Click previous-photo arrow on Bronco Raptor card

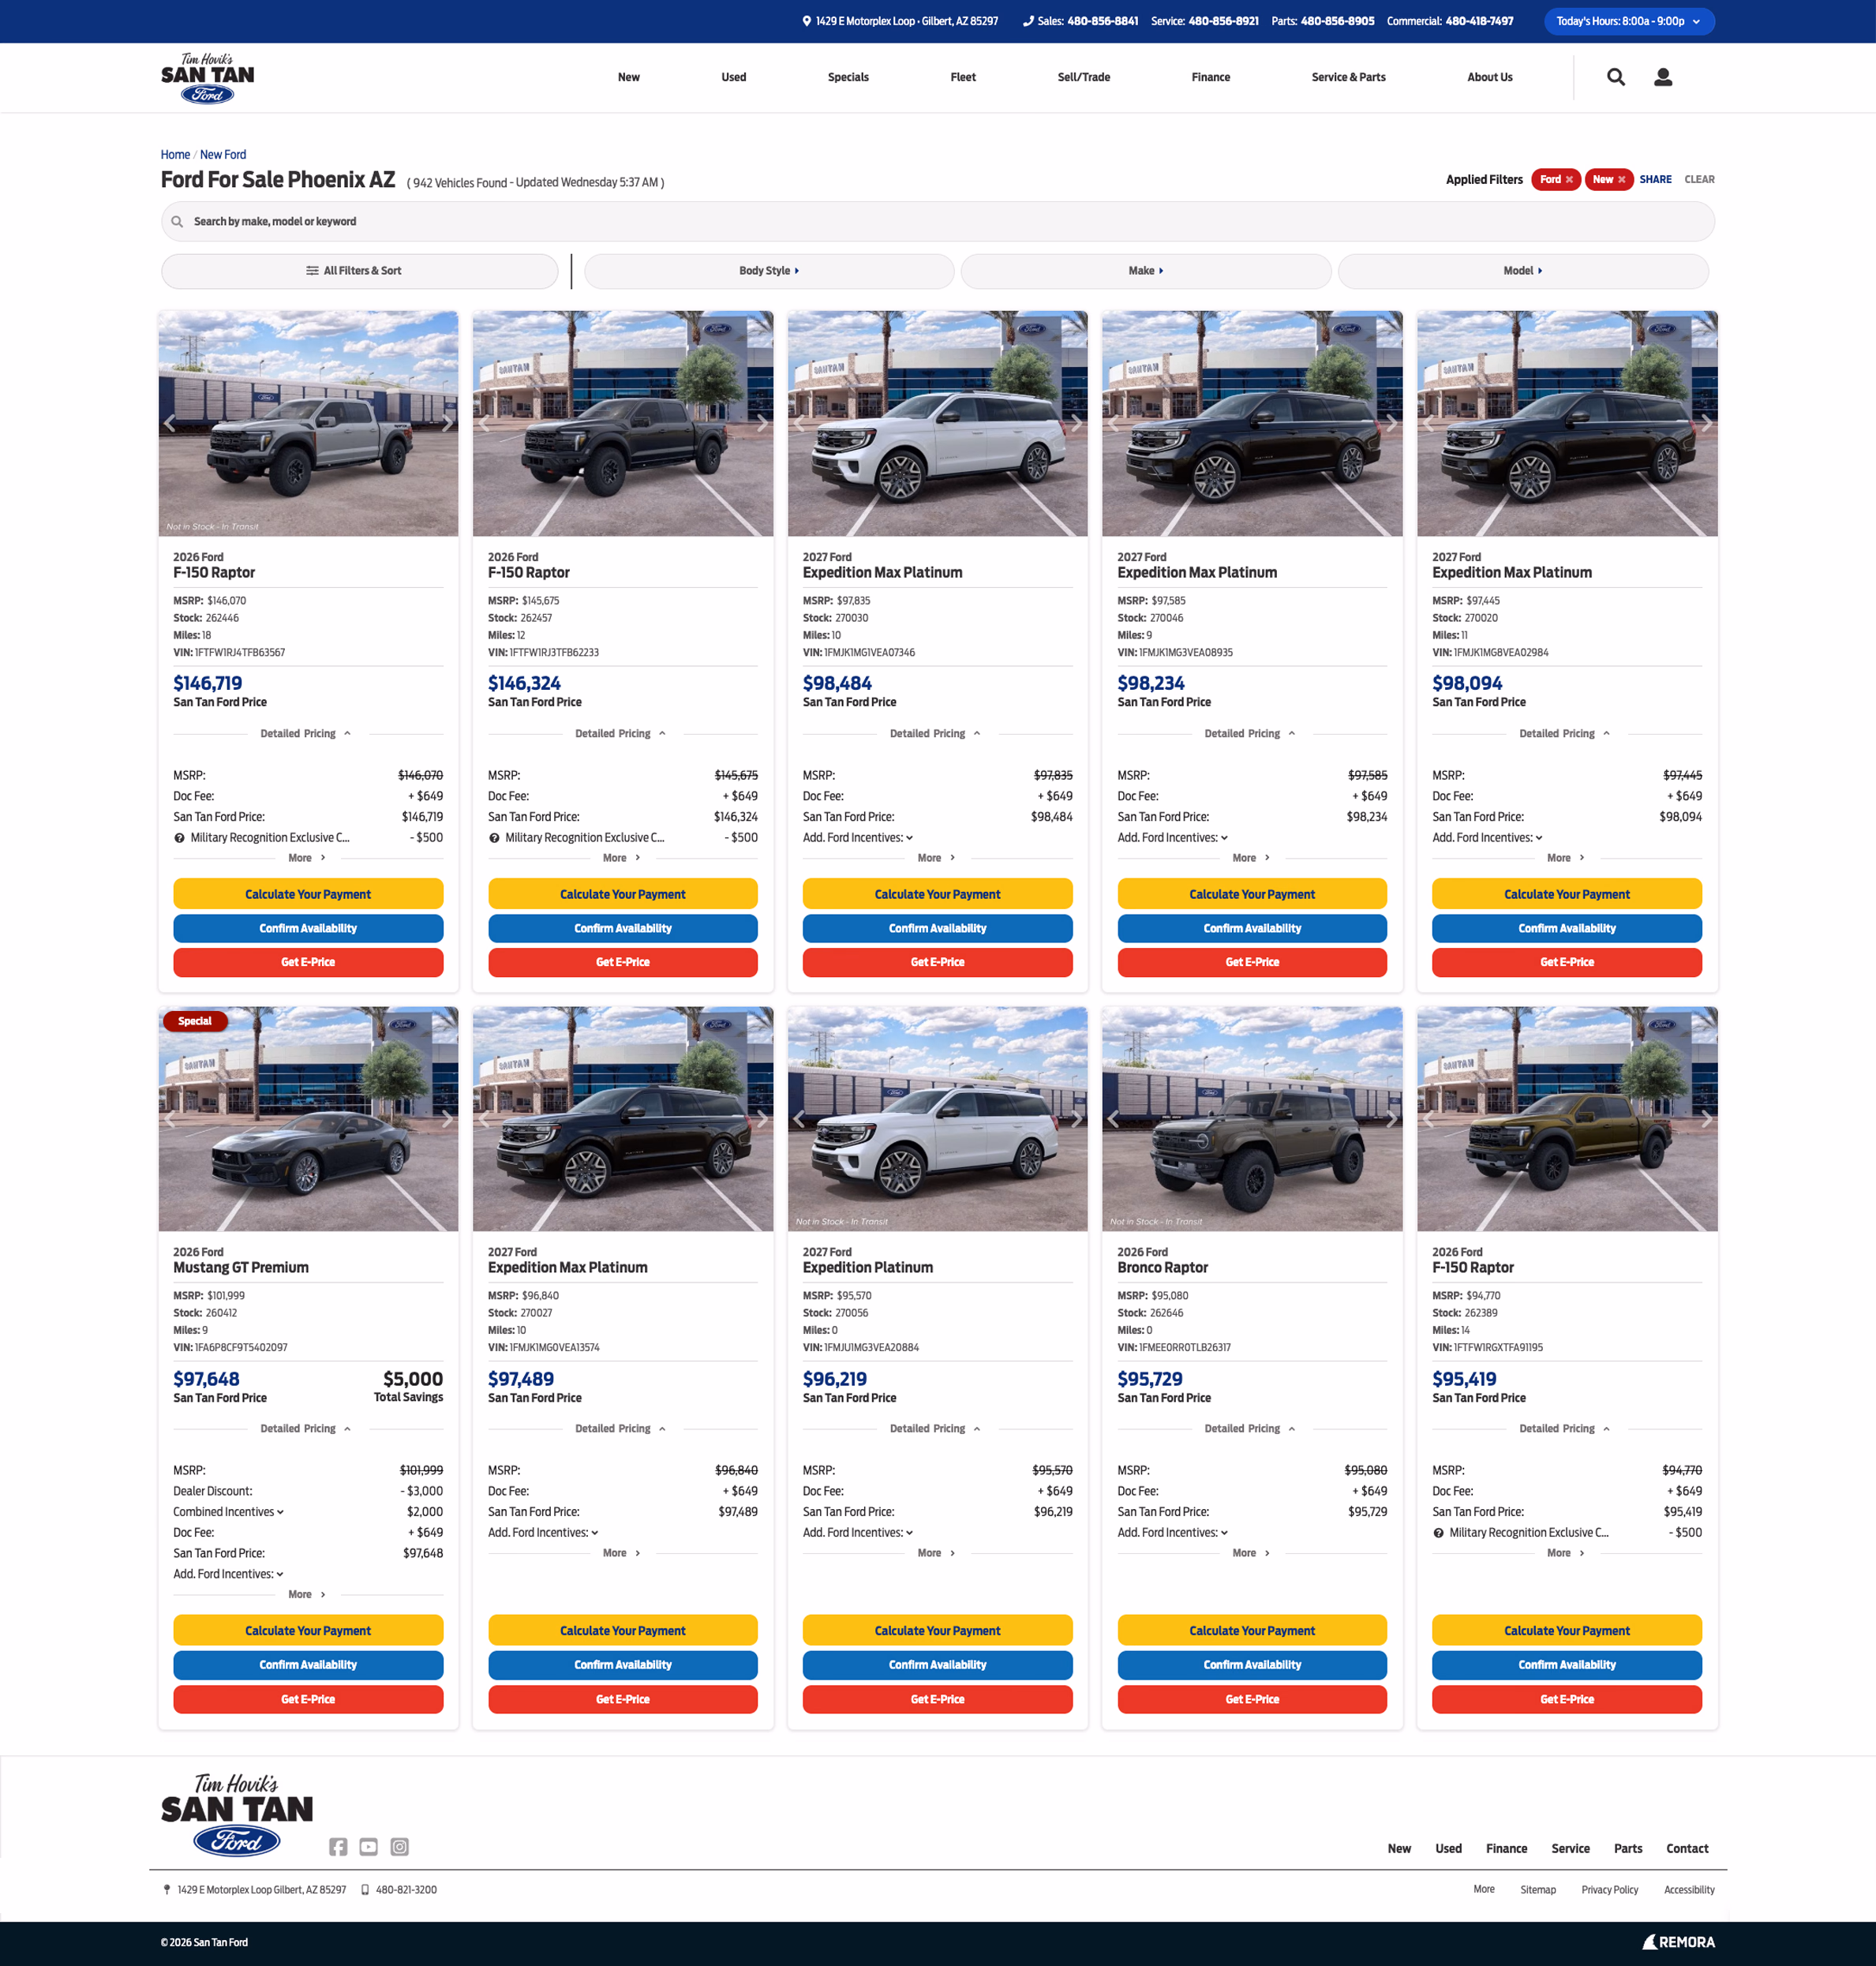(x=1114, y=1118)
